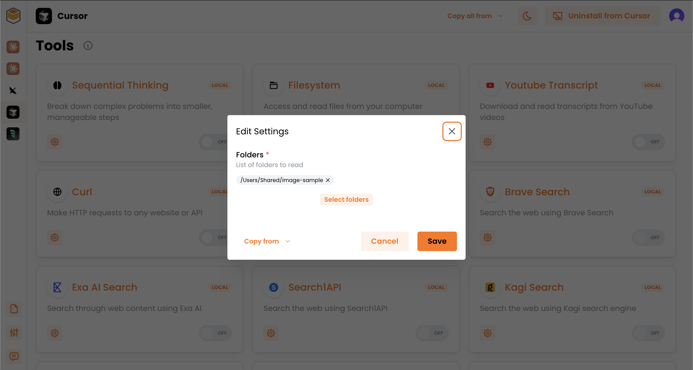Open the user profile avatar
The width and height of the screenshot is (693, 370).
pyautogui.click(x=676, y=16)
